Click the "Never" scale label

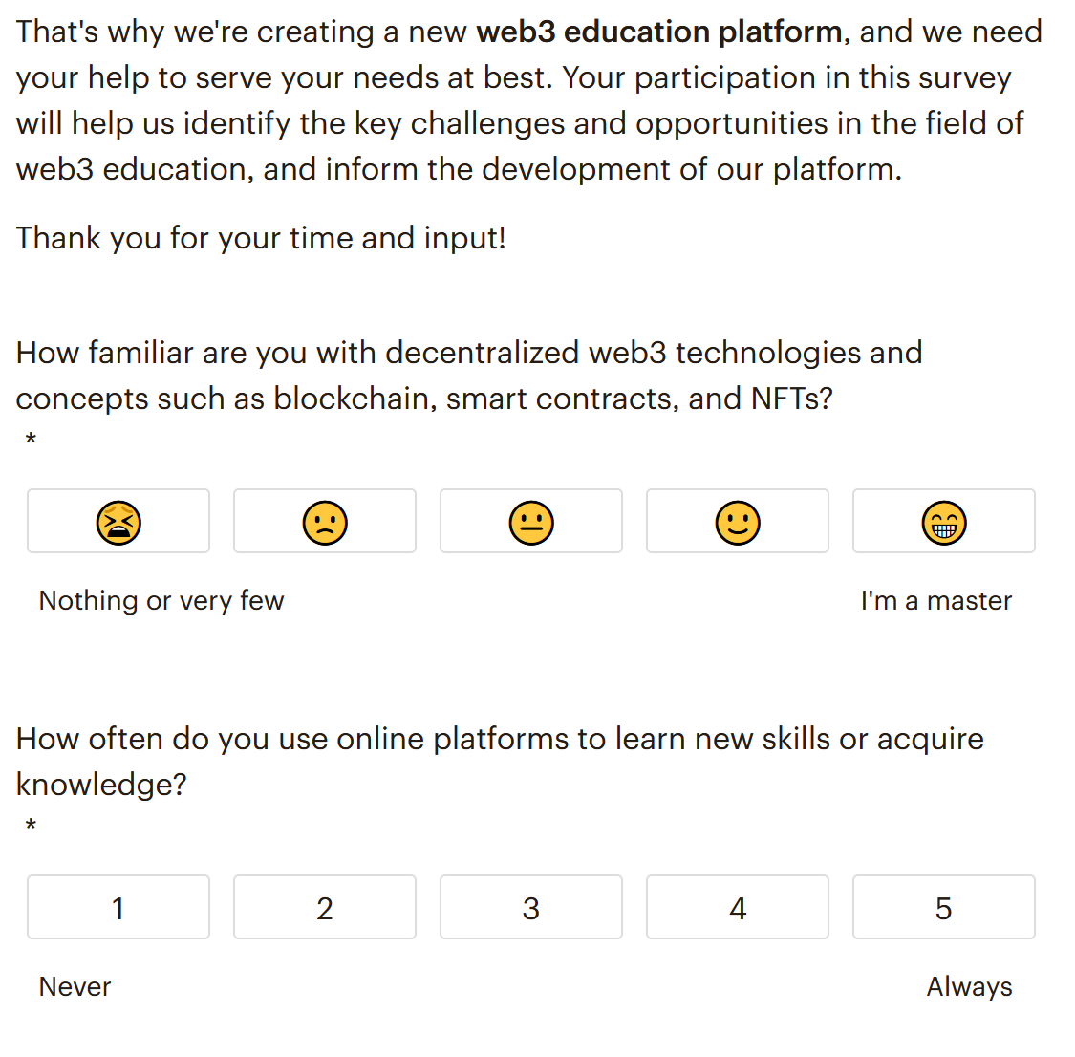75,987
